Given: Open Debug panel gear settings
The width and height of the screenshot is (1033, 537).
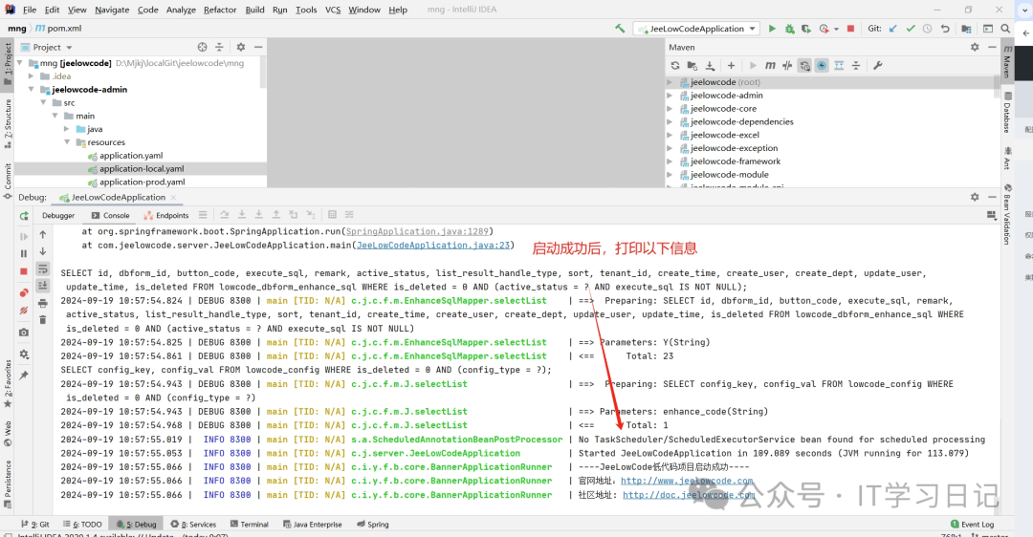Looking at the screenshot, I should [x=975, y=197].
